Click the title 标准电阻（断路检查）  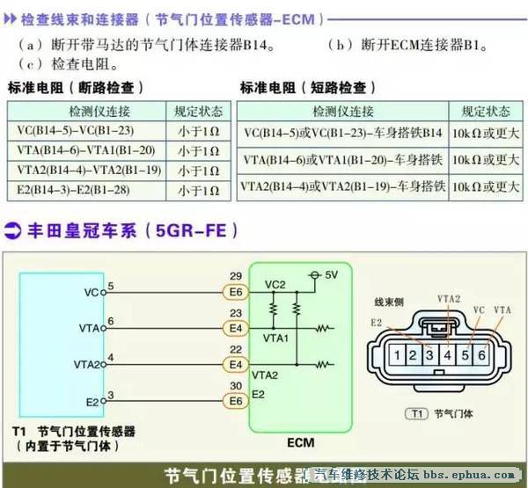(x=76, y=88)
